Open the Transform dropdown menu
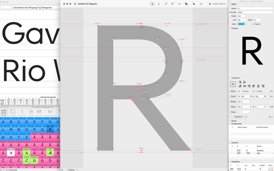 [x=238, y=117]
